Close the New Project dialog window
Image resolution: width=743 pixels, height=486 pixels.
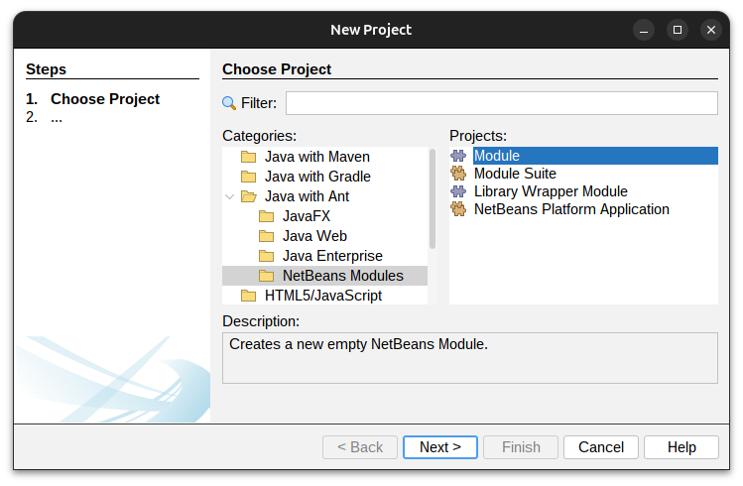(710, 30)
